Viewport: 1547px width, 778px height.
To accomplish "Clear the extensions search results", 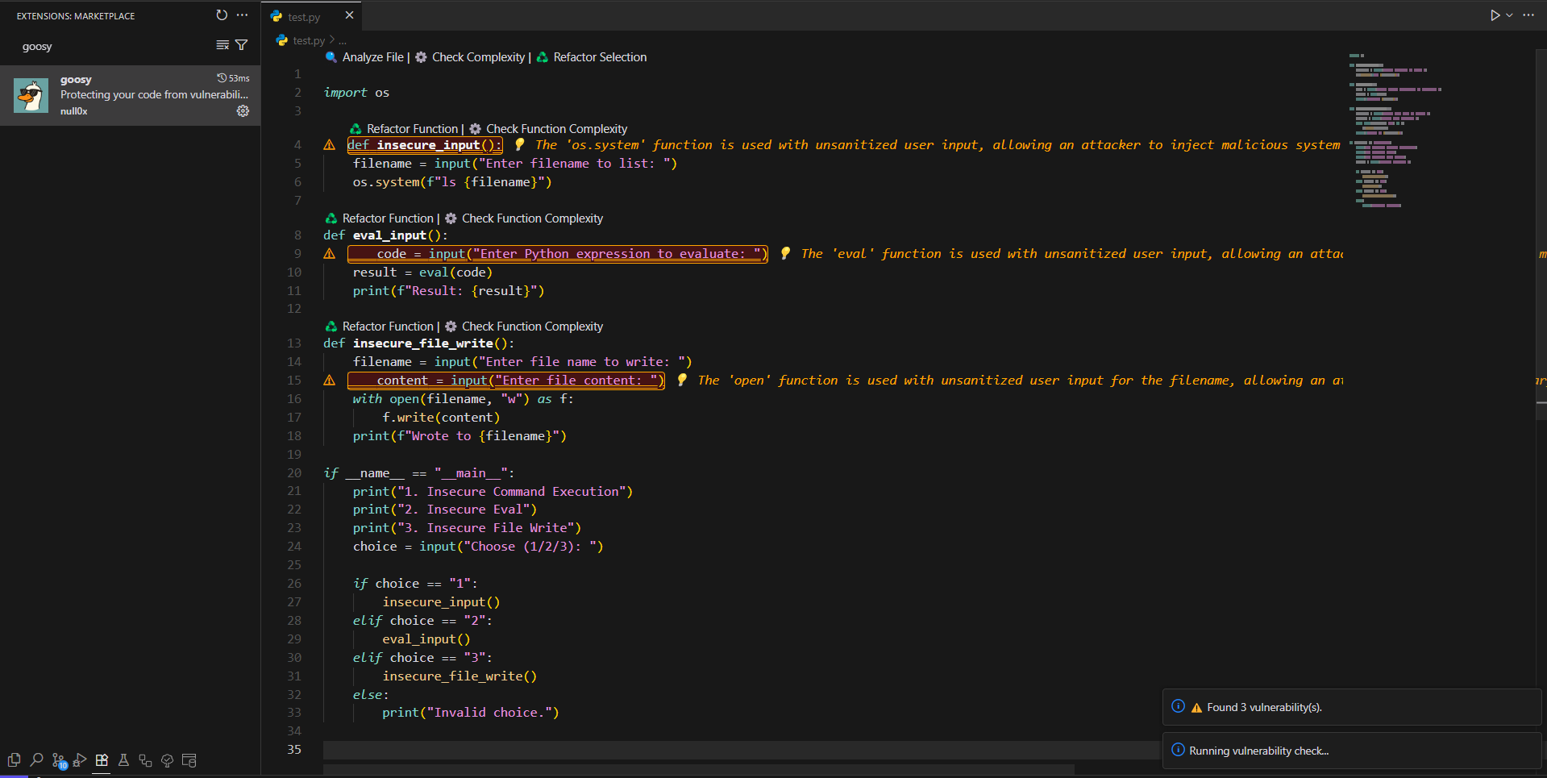I will [222, 45].
